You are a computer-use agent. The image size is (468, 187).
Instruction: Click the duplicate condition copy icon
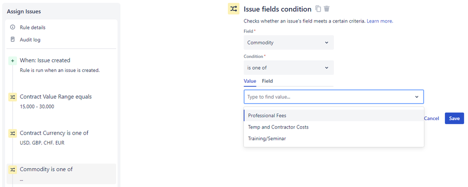pyautogui.click(x=318, y=9)
